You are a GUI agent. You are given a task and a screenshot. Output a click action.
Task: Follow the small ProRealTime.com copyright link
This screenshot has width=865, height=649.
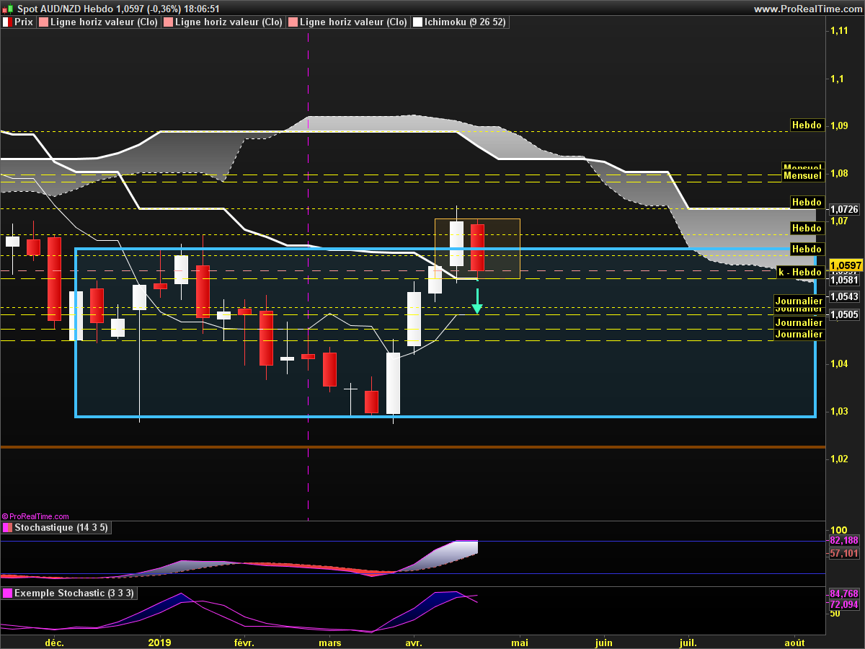point(35,516)
